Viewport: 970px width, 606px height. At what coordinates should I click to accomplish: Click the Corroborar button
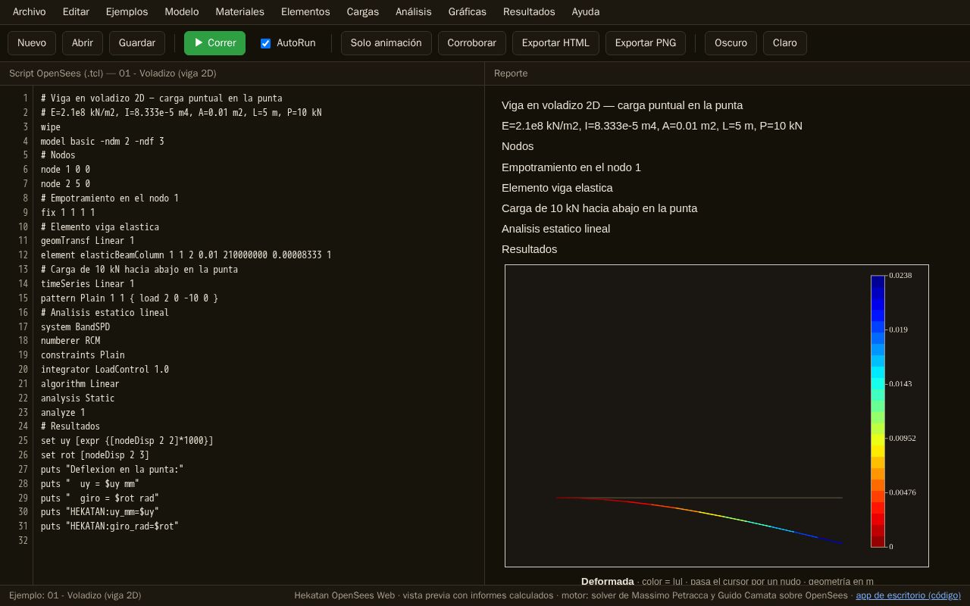click(x=472, y=43)
